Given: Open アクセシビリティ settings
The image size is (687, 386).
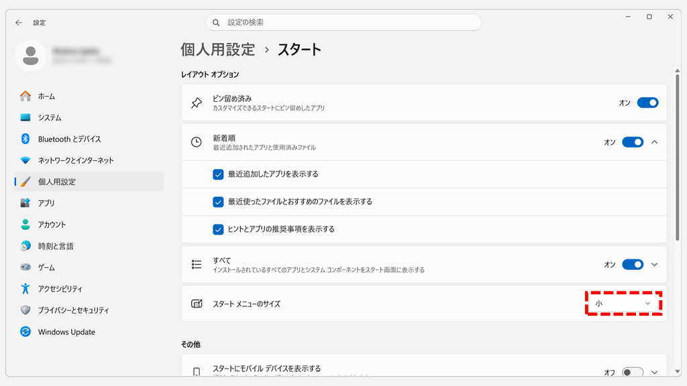Looking at the screenshot, I should (89, 288).
